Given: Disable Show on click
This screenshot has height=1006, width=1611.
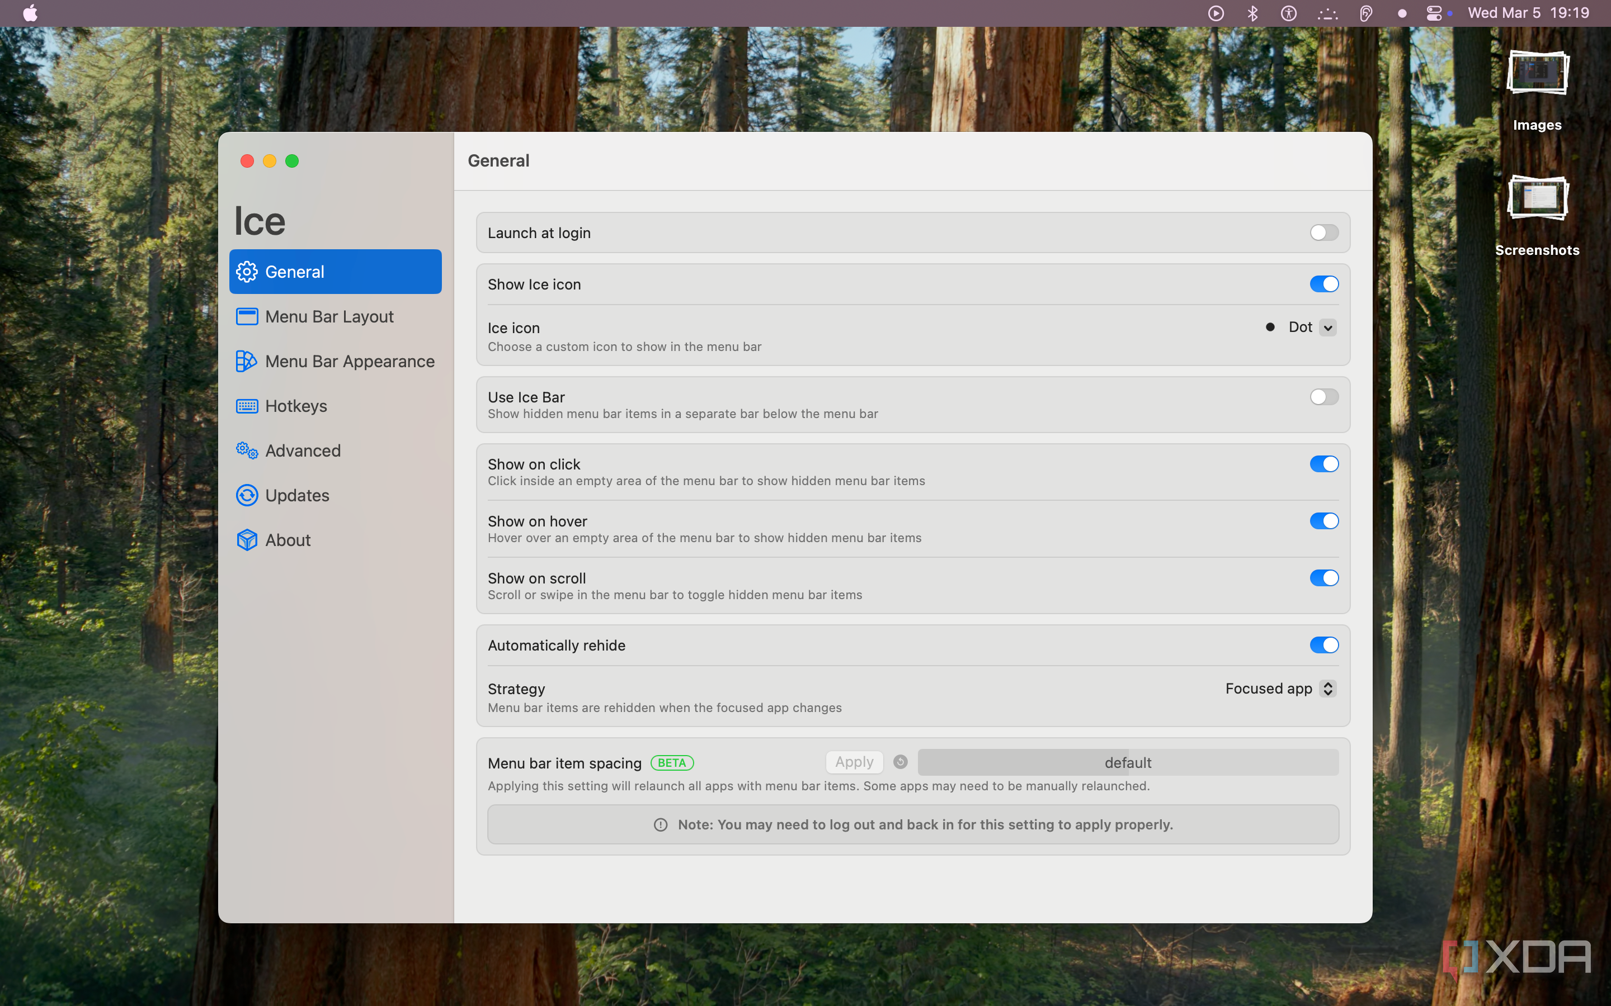Looking at the screenshot, I should 1323,464.
